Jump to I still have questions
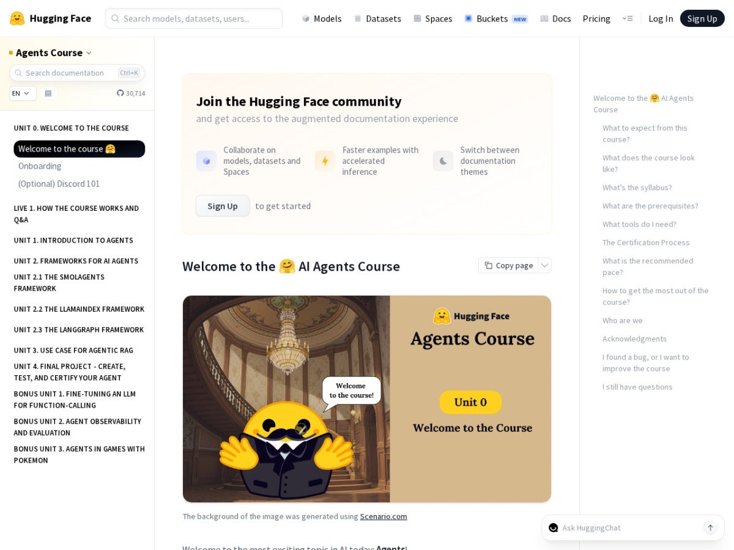The image size is (734, 550). point(637,387)
